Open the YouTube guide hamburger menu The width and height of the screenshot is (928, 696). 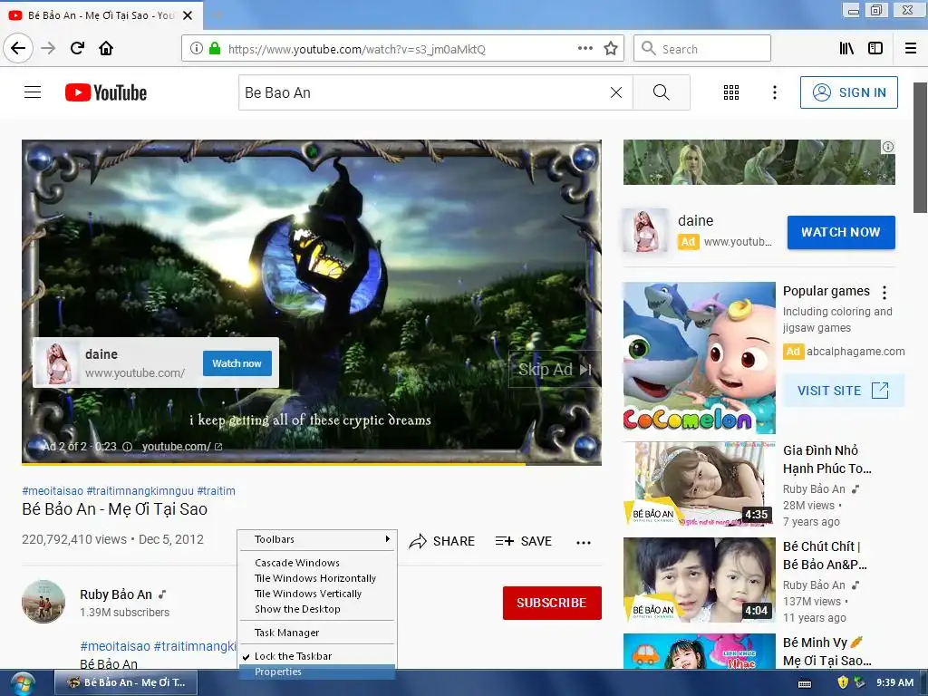point(33,92)
